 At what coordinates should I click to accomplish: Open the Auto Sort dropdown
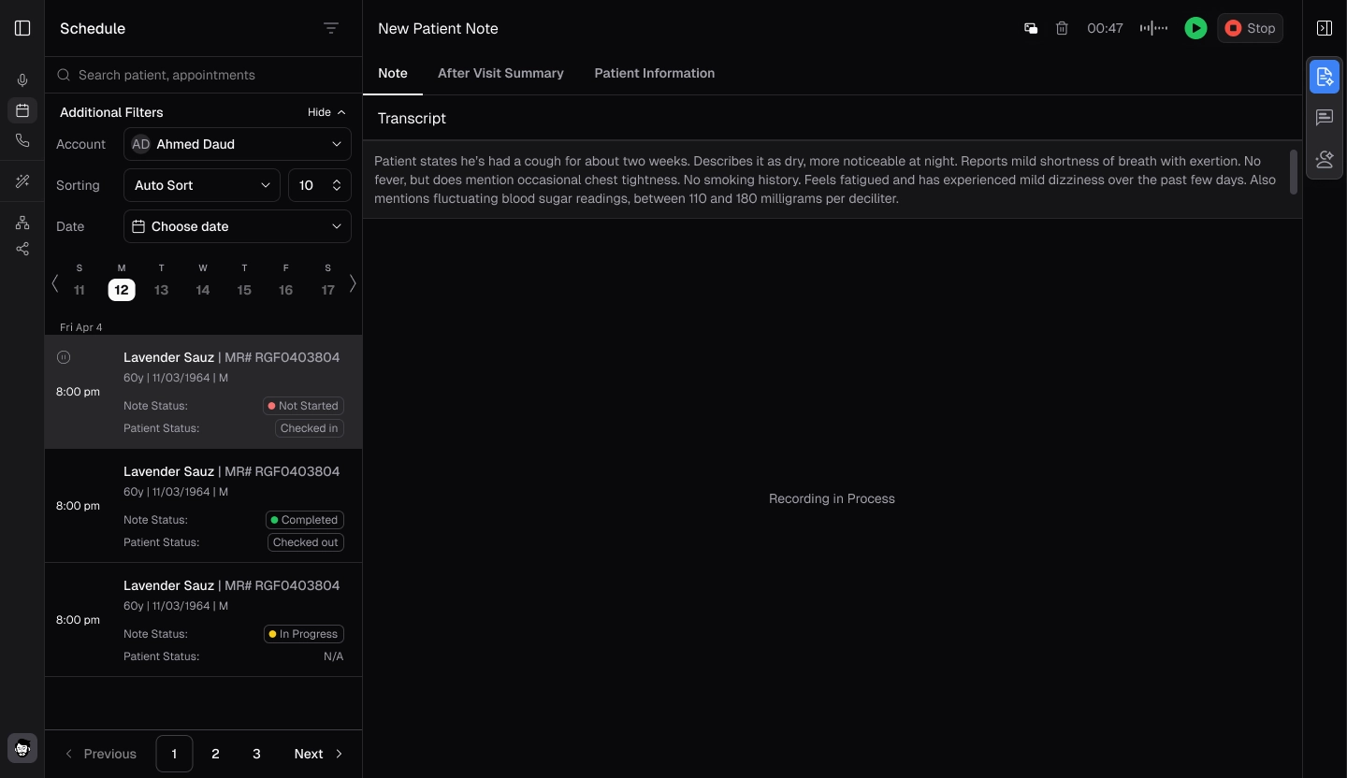tap(202, 185)
